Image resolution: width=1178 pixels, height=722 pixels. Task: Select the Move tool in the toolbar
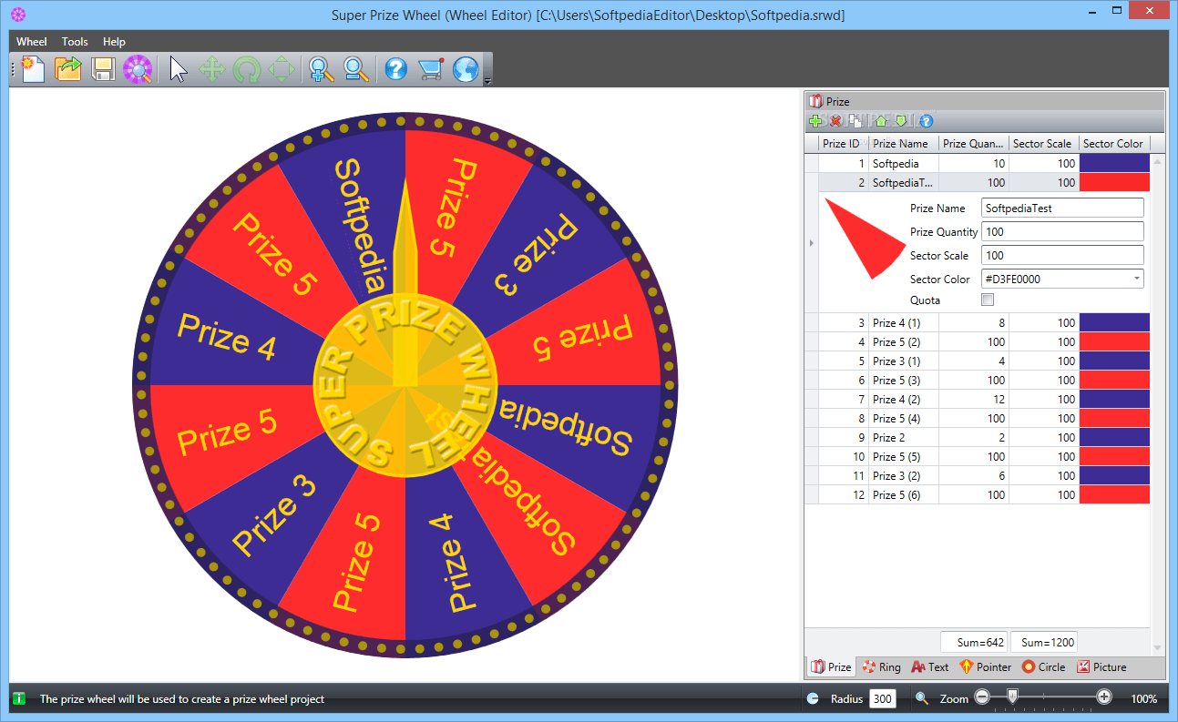pyautogui.click(x=211, y=69)
